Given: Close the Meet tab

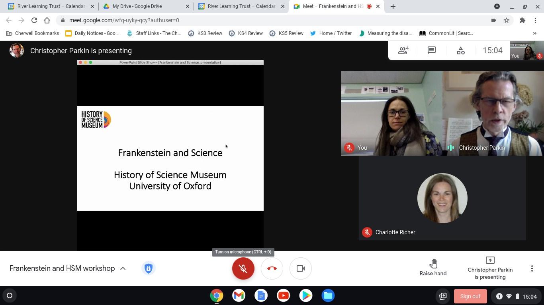Looking at the screenshot, I should (x=378, y=6).
